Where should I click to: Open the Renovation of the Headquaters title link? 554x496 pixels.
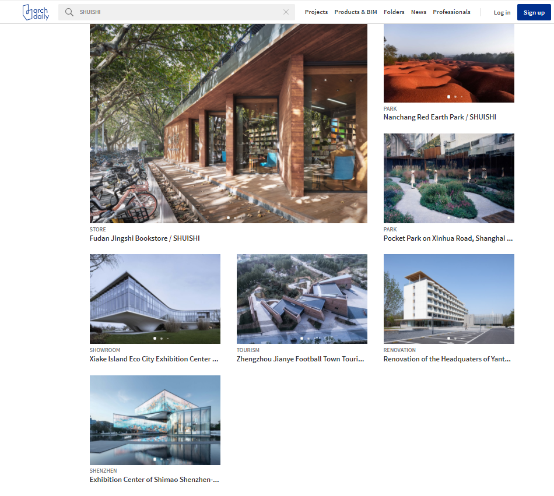[x=447, y=359]
